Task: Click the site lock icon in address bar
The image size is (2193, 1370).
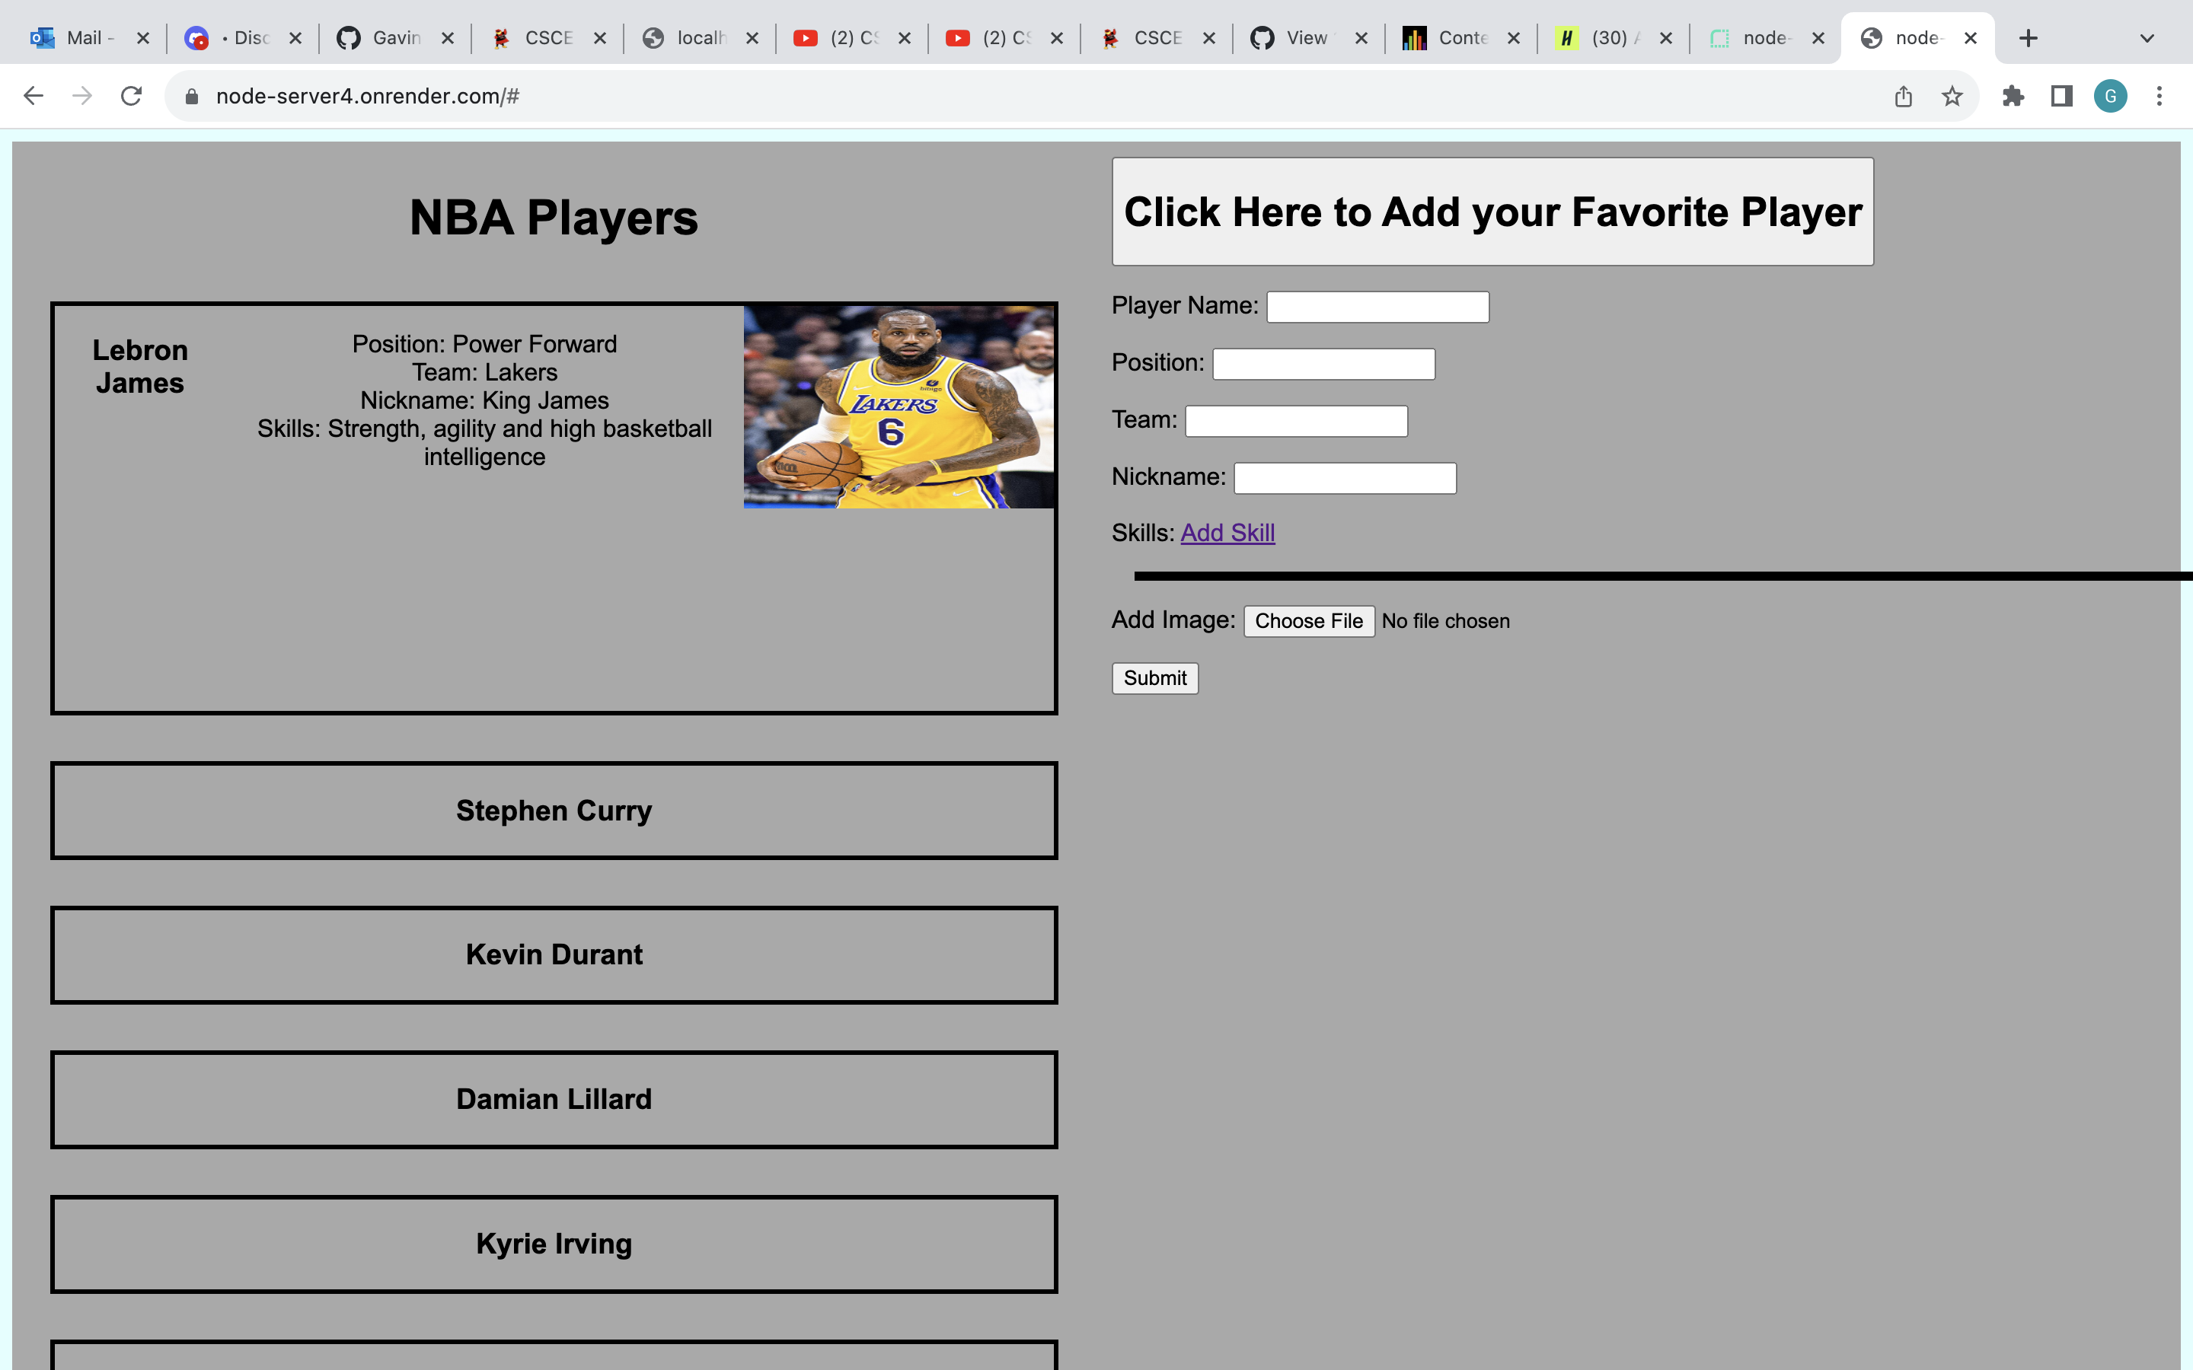Action: pos(191,96)
